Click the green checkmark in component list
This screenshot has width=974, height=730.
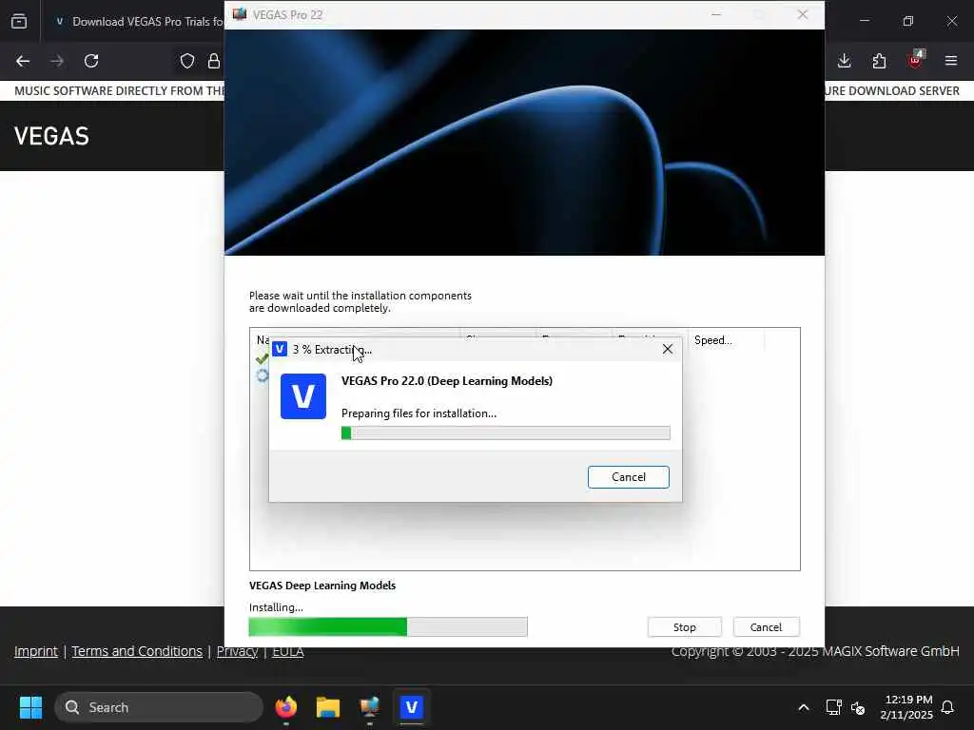tap(263, 358)
